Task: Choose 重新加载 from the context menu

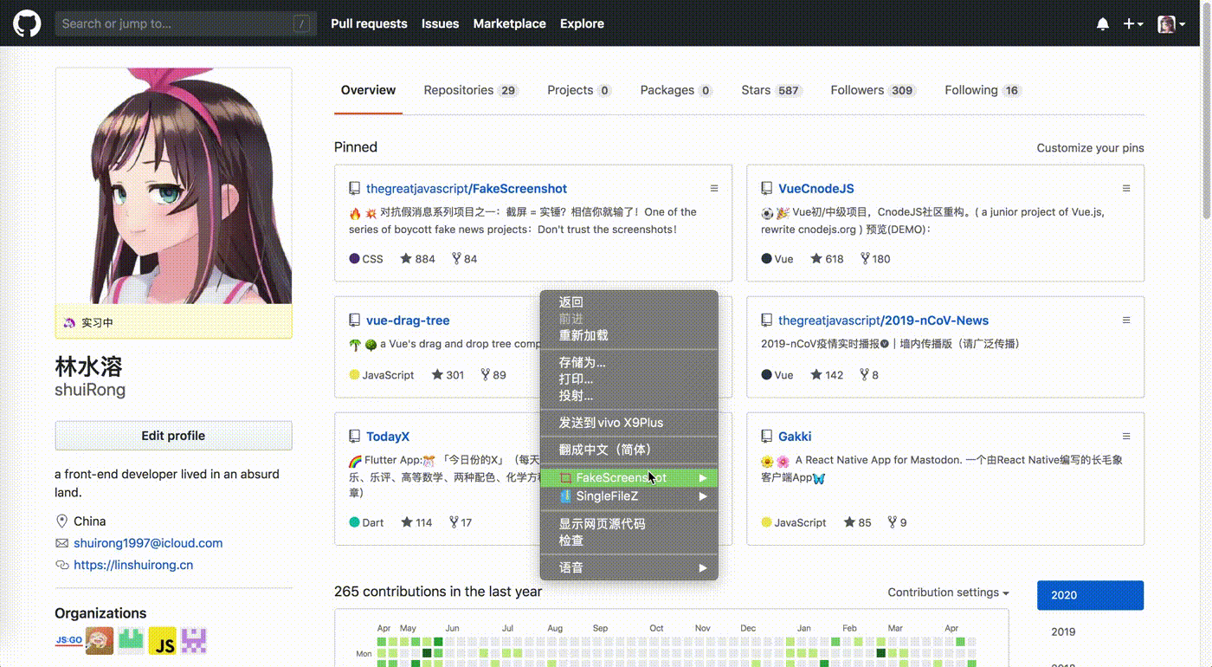Action: coord(583,335)
